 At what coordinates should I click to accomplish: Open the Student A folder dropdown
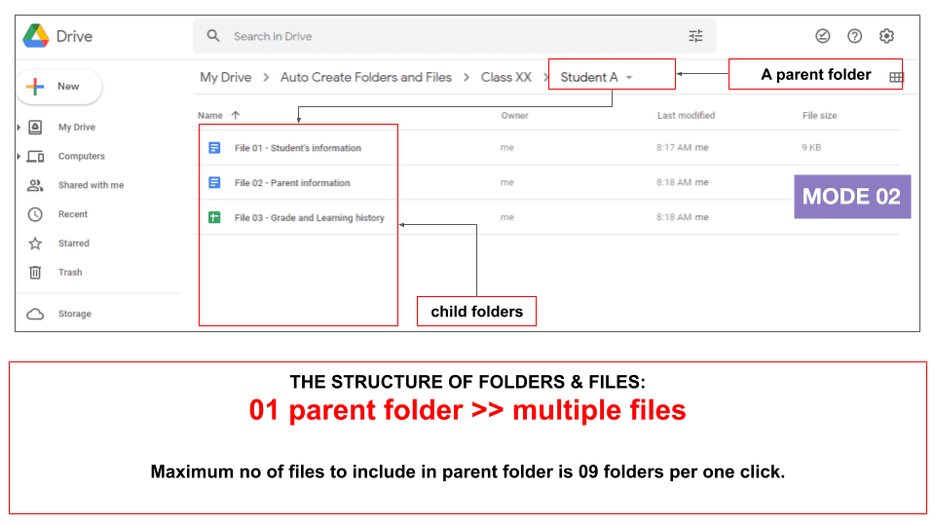(x=629, y=78)
